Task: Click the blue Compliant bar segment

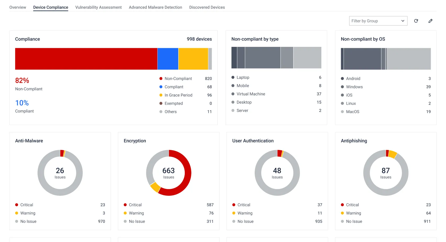Action: point(168,59)
